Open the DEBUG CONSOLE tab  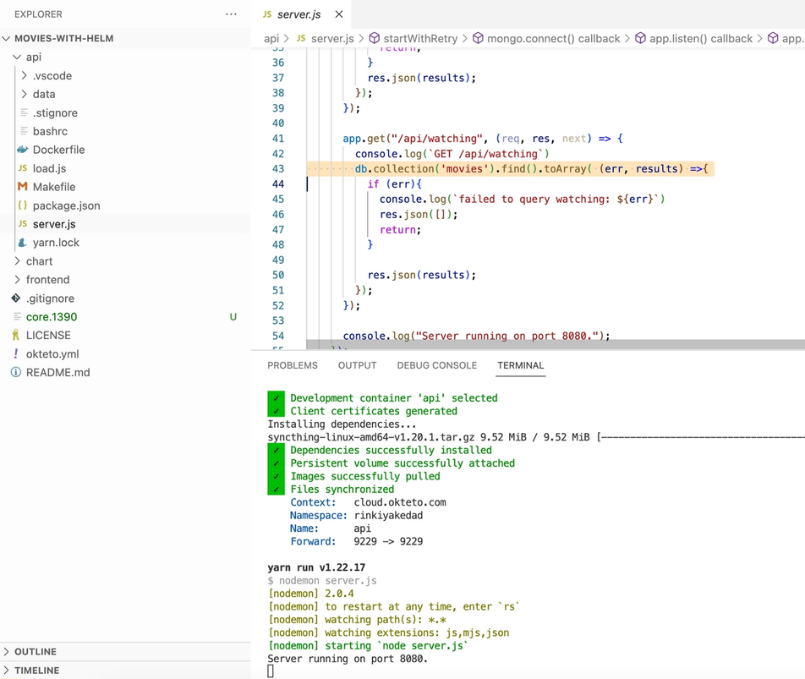pos(436,365)
